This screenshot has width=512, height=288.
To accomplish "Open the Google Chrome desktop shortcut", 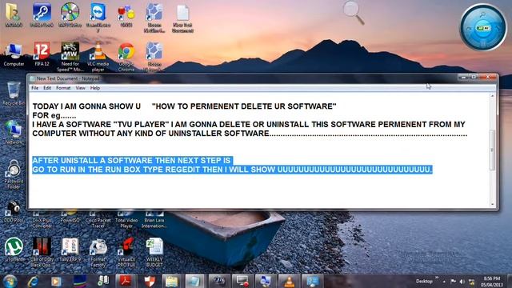I will click(x=126, y=57).
